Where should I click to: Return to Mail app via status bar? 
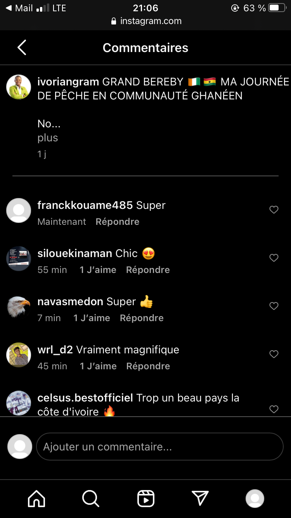pyautogui.click(x=19, y=8)
